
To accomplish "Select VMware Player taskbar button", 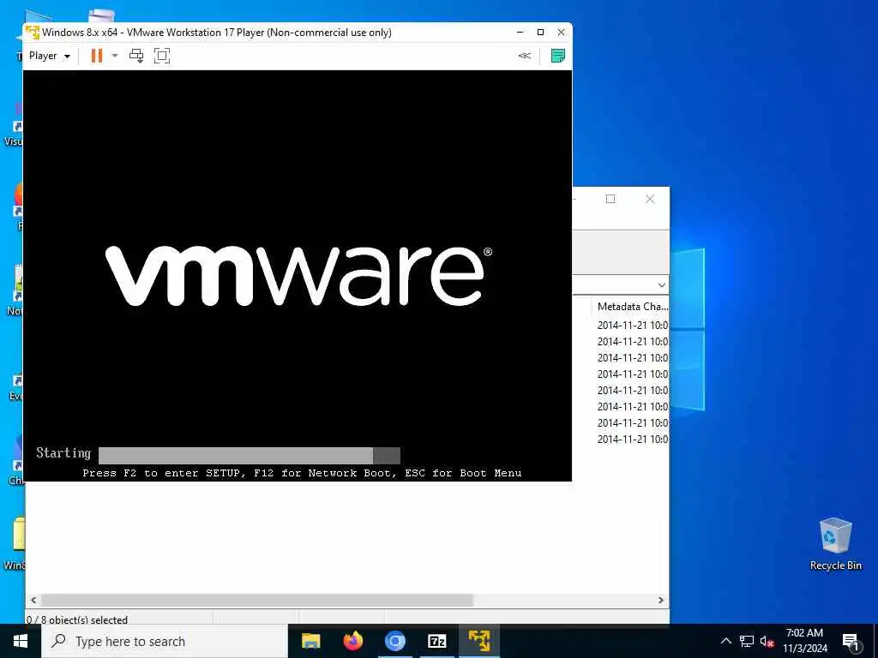I will 479,641.
